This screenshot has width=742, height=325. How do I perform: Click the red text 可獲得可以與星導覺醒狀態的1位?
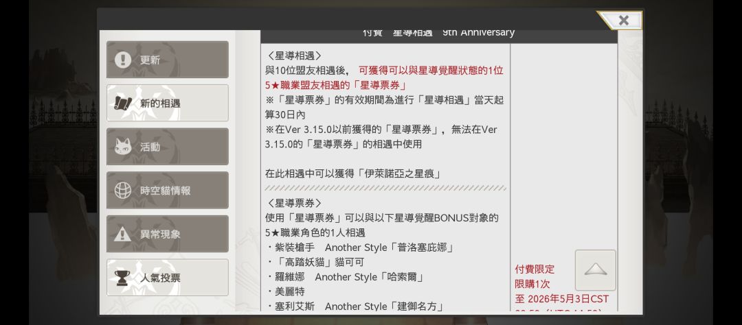tap(431, 71)
